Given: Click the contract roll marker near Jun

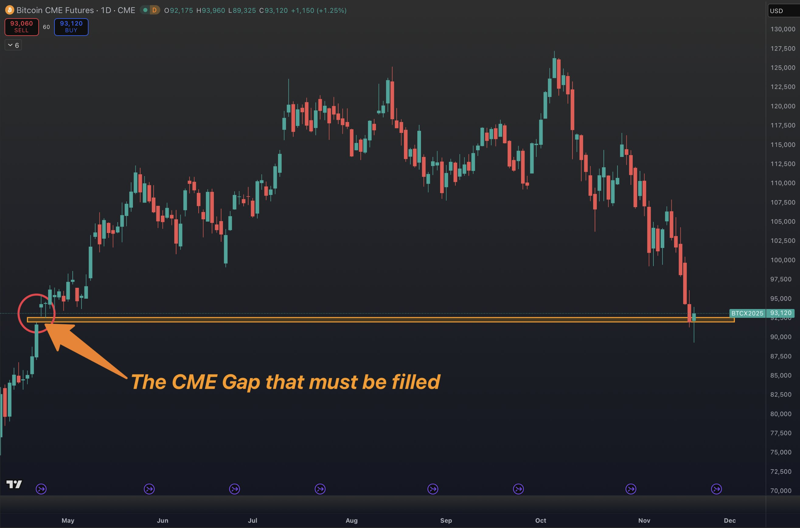Looking at the screenshot, I should [149, 489].
